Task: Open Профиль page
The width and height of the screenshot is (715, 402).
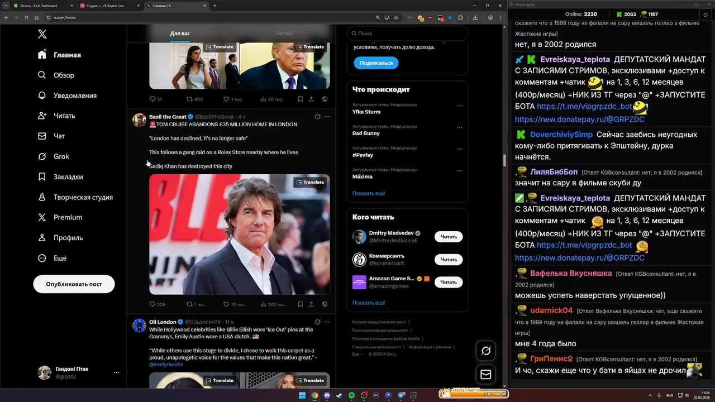Action: [x=60, y=237]
